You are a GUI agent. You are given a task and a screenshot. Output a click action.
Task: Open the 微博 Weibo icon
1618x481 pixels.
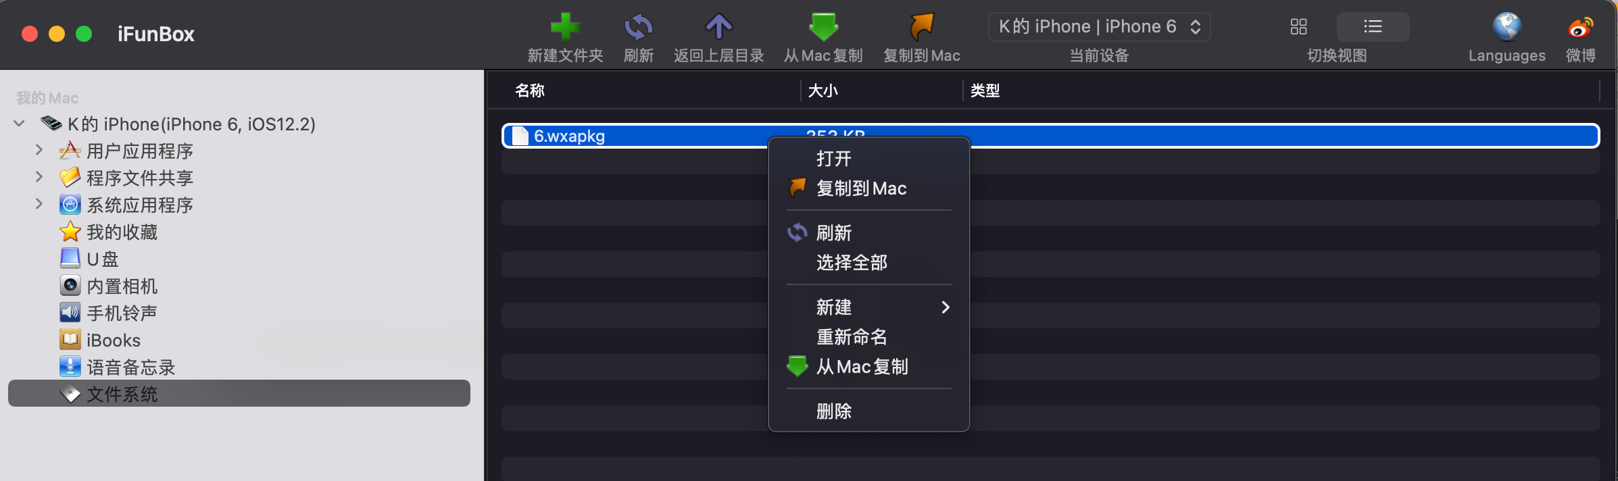[1580, 27]
